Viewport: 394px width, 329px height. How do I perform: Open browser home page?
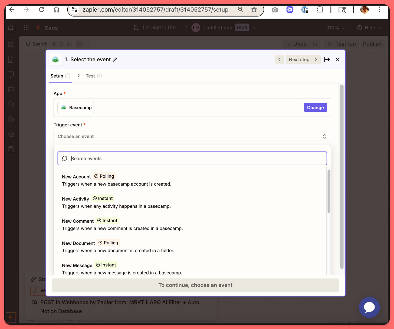tap(56, 10)
